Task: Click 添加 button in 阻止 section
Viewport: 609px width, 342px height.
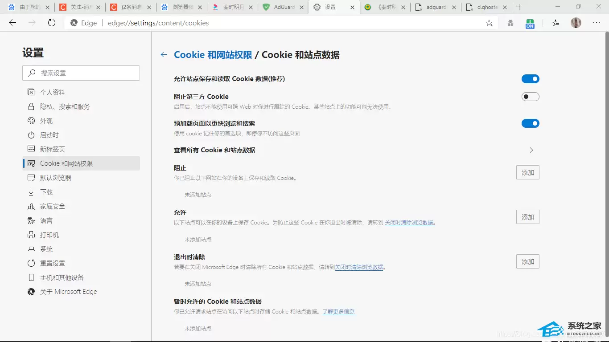Action: pyautogui.click(x=528, y=172)
